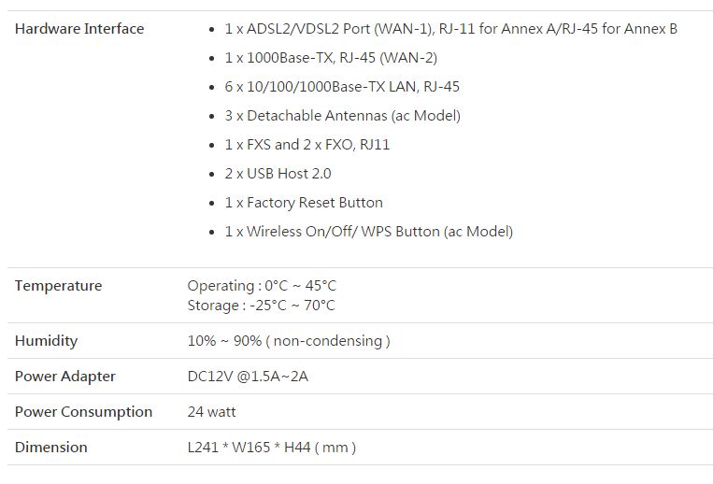
Task: Click the 1000Base-TX RJ-45 (WAN-2) line
Action: pyautogui.click(x=331, y=58)
